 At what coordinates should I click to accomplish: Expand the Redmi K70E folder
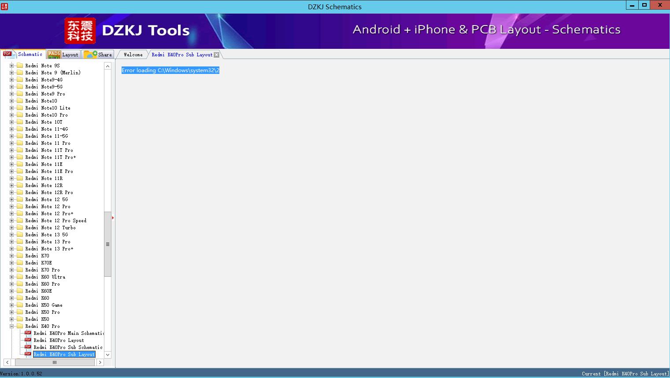[12, 263]
